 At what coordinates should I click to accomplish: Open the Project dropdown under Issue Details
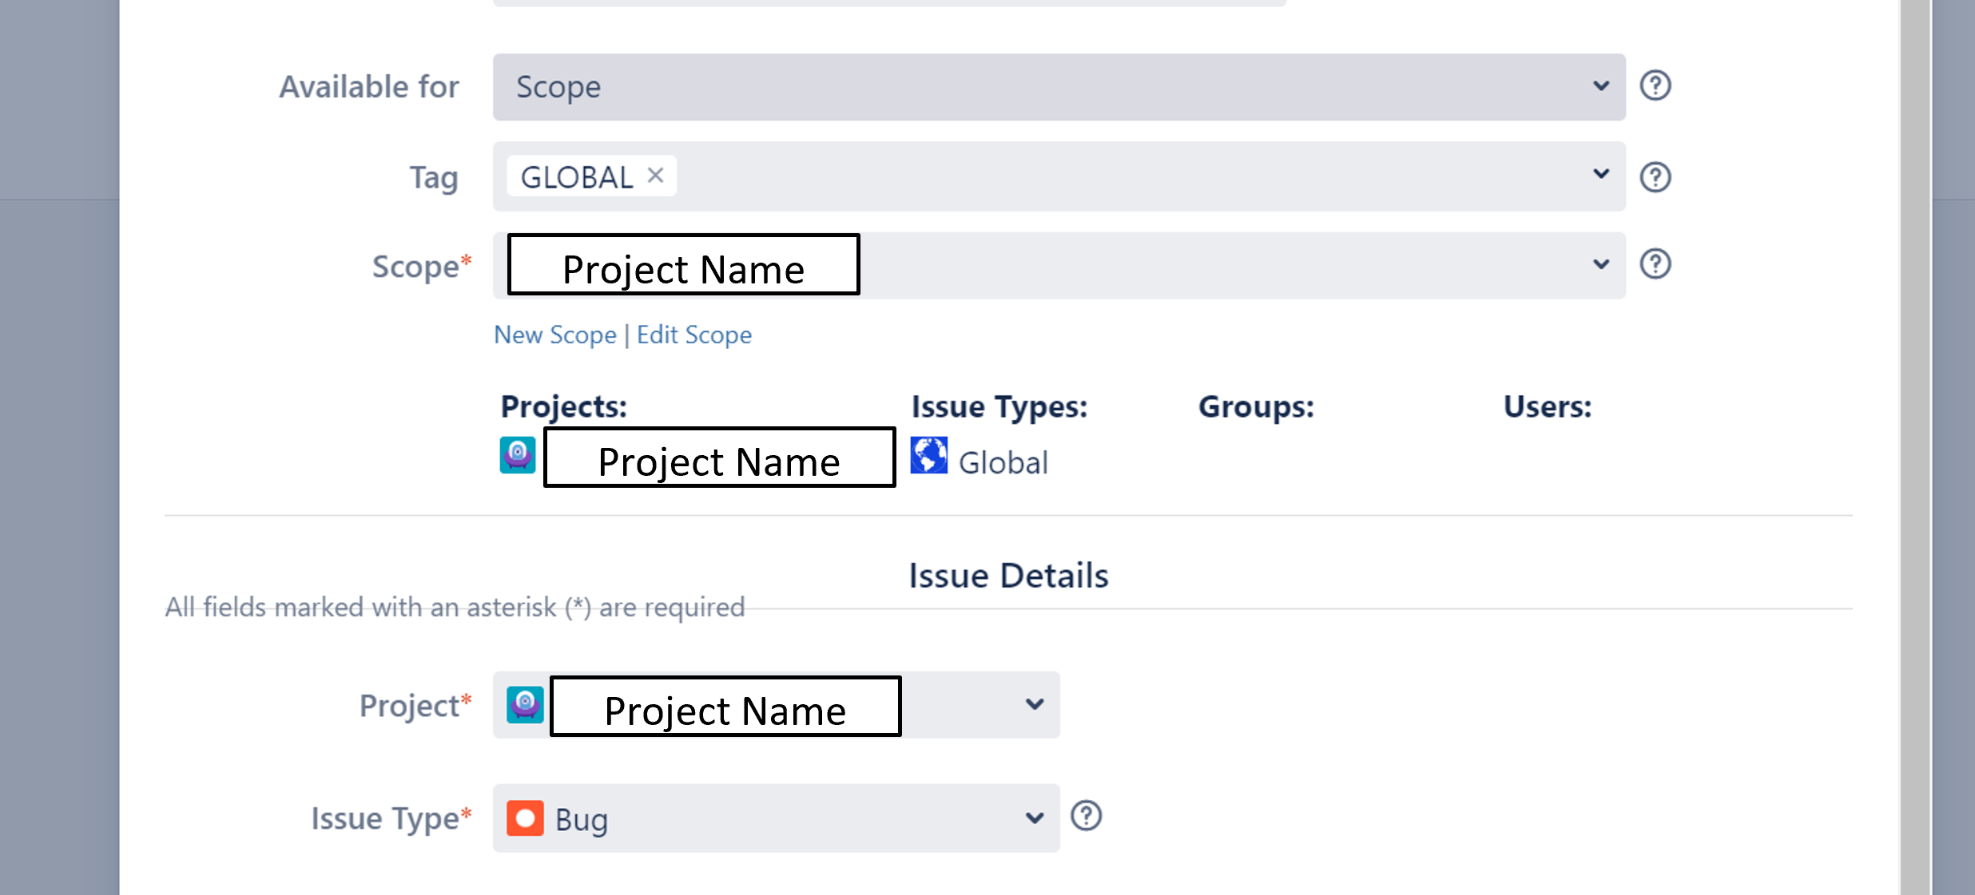click(776, 705)
